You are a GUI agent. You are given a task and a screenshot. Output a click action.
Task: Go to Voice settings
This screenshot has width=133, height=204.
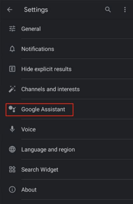point(66,129)
